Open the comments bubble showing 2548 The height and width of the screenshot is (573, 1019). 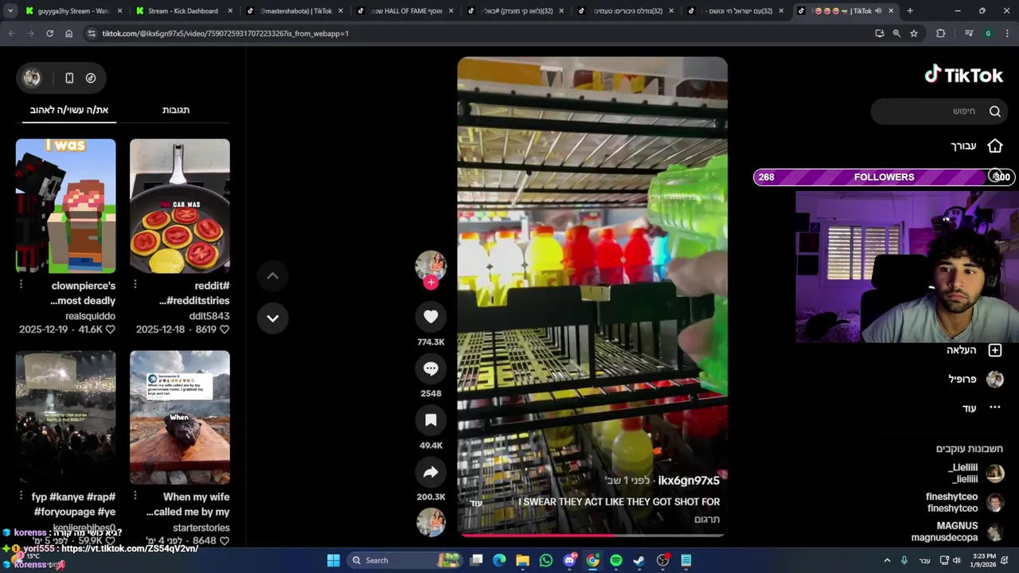click(431, 368)
